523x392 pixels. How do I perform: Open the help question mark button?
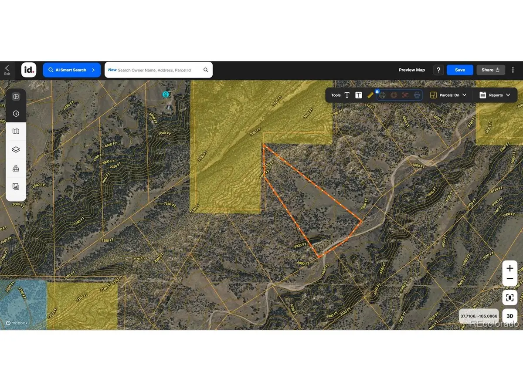[x=438, y=70]
